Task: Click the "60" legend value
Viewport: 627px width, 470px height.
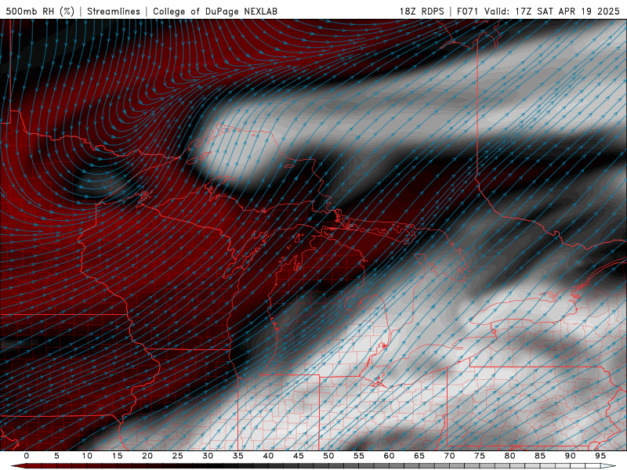Action: pos(389,456)
